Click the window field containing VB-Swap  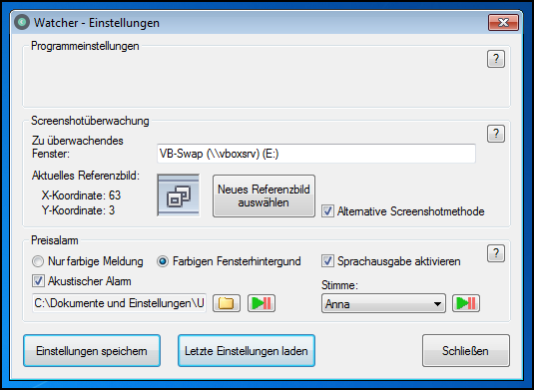click(x=316, y=154)
